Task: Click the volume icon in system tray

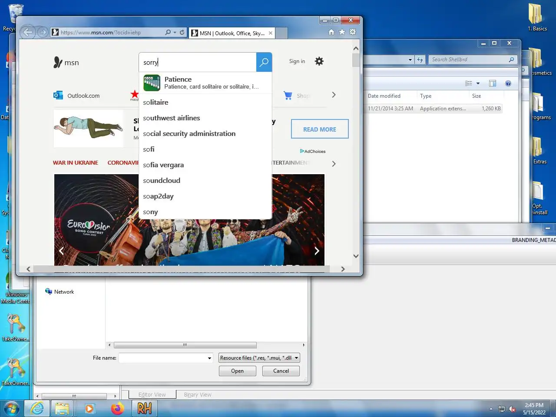Action: pos(512,409)
